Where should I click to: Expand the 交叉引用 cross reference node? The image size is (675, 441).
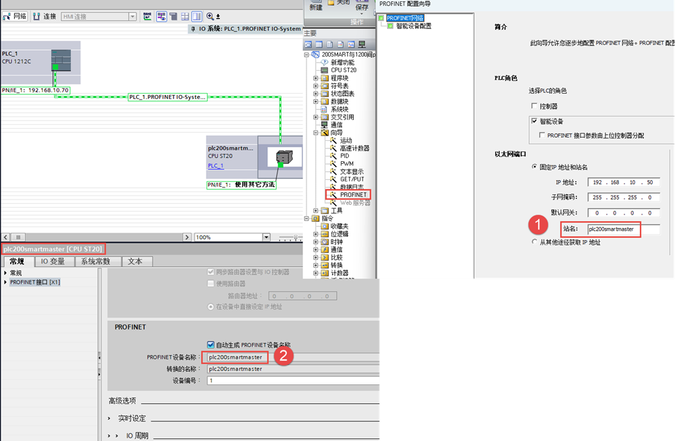[315, 117]
